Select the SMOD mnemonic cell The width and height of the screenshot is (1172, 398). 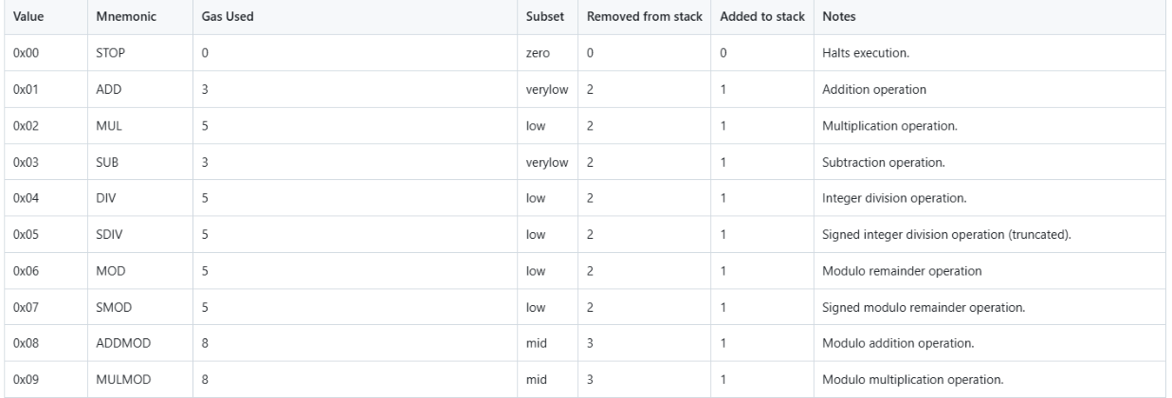tap(113, 306)
